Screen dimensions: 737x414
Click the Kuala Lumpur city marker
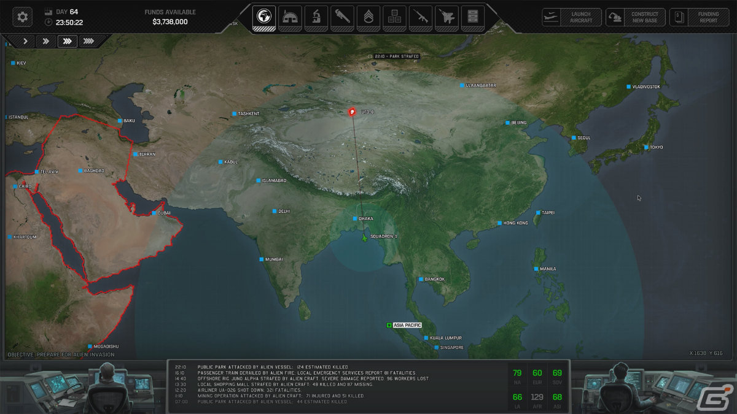pyautogui.click(x=426, y=338)
